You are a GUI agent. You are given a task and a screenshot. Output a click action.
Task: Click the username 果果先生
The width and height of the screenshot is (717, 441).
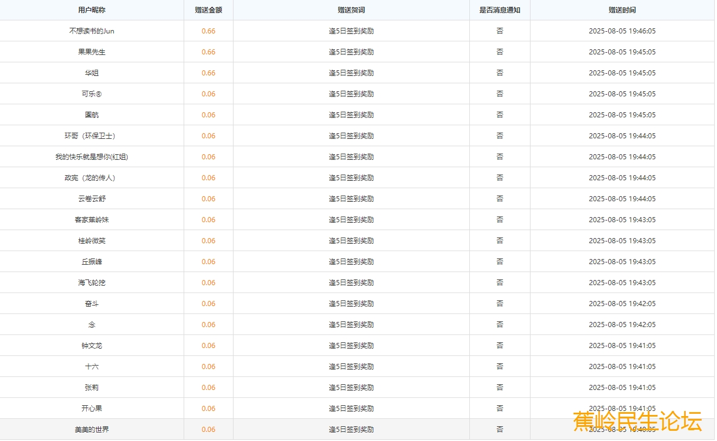(x=91, y=52)
